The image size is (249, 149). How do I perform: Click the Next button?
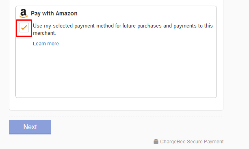(x=30, y=127)
